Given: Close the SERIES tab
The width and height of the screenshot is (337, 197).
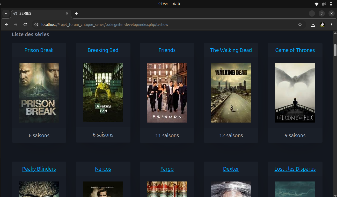Looking at the screenshot, I should point(67,13).
